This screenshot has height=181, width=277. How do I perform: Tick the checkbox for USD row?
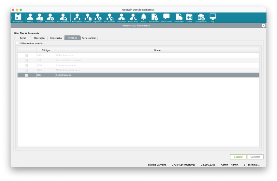pyautogui.click(x=26, y=56)
